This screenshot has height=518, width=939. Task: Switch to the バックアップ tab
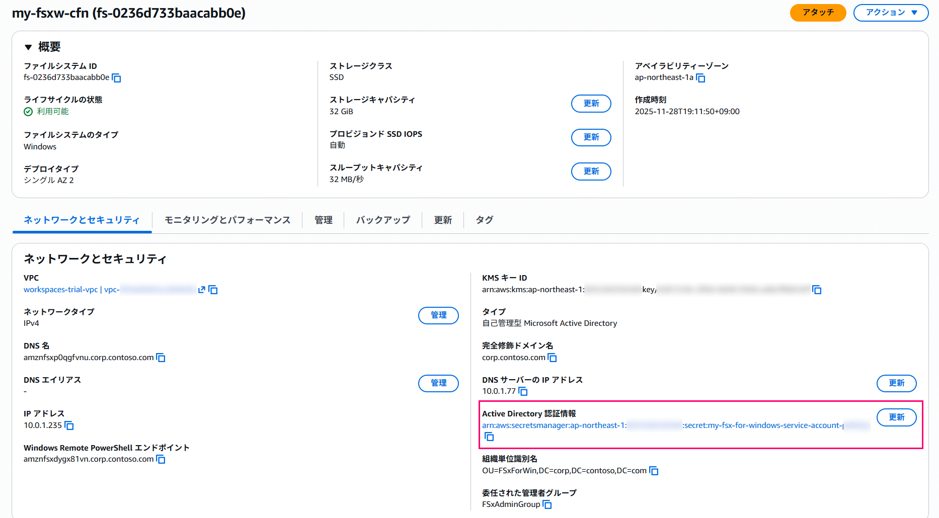pos(382,220)
